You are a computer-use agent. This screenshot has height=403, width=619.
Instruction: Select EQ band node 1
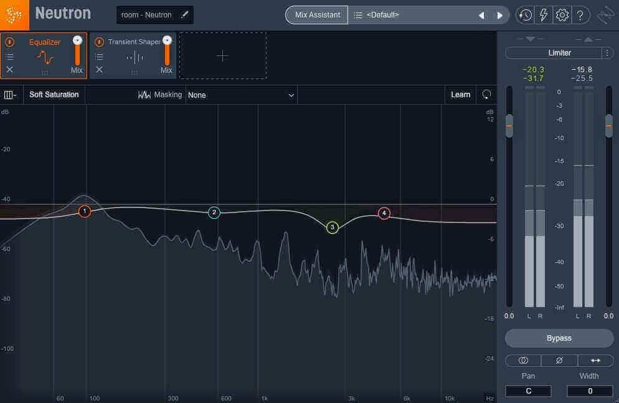coord(84,211)
